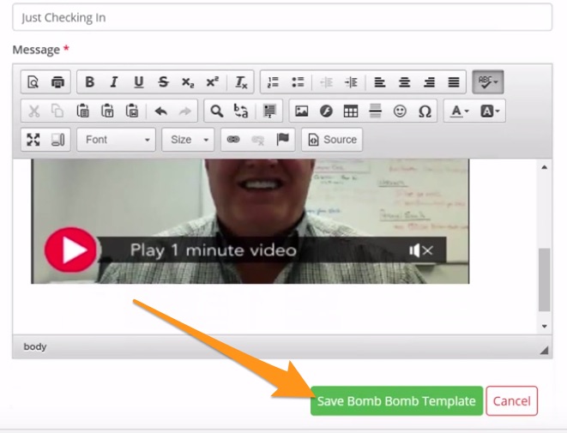Click Save Bomb Bomb Template button
Viewport: 567px width, 433px height.
coord(396,400)
